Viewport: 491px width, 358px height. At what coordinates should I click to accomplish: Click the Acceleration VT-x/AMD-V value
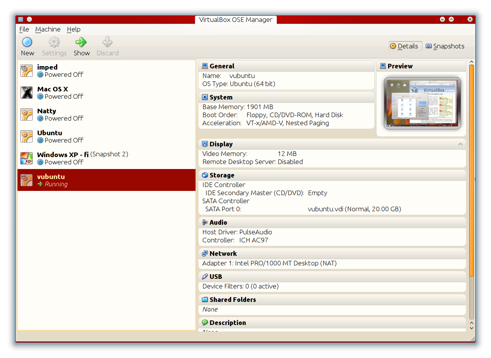click(288, 123)
